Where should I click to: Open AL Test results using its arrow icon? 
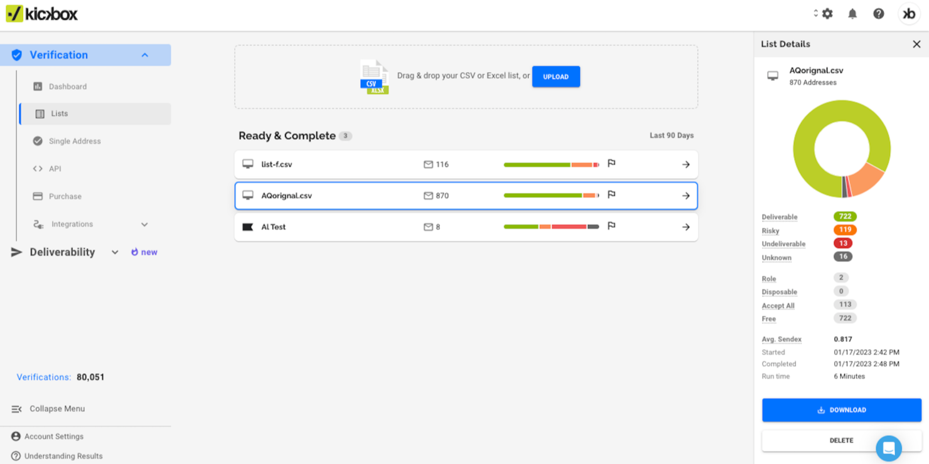(x=685, y=226)
